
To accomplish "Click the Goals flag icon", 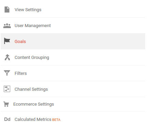I will tap(7, 41).
